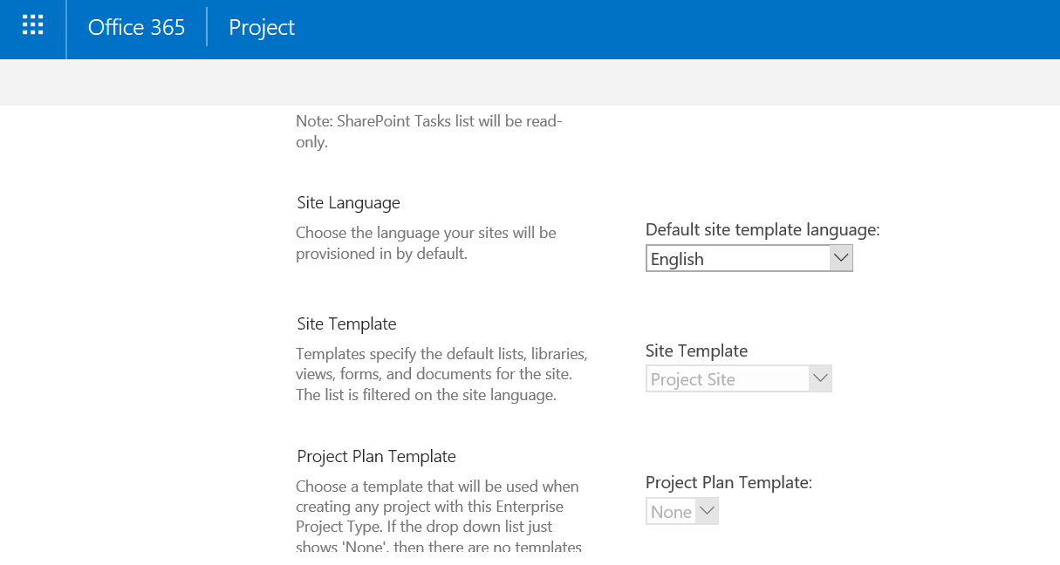Screen dimensions: 1060x565
Task: Click the gray command bar below the header
Action: coord(530,82)
